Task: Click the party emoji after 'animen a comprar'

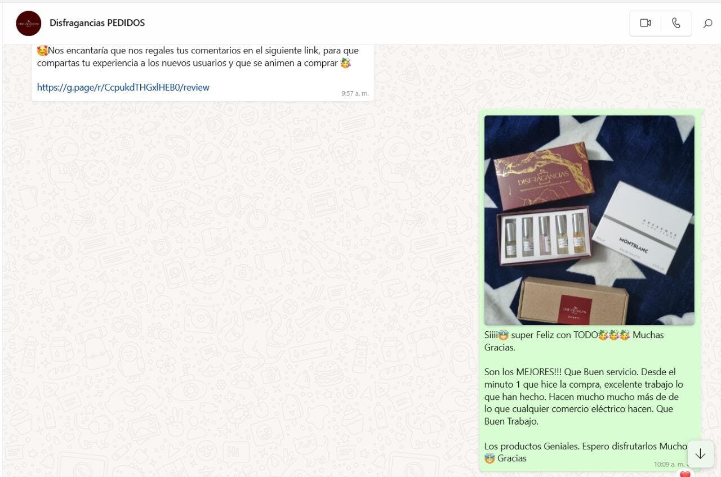Action: 346,63
